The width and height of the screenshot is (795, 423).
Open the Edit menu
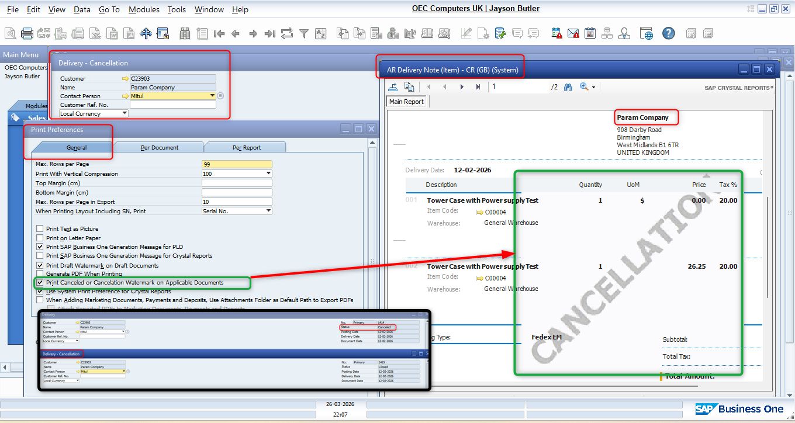pos(33,9)
